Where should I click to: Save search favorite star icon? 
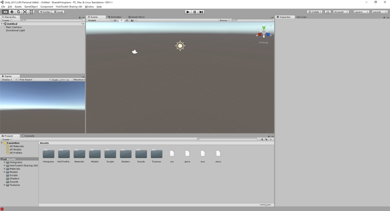pyautogui.click(x=271, y=139)
